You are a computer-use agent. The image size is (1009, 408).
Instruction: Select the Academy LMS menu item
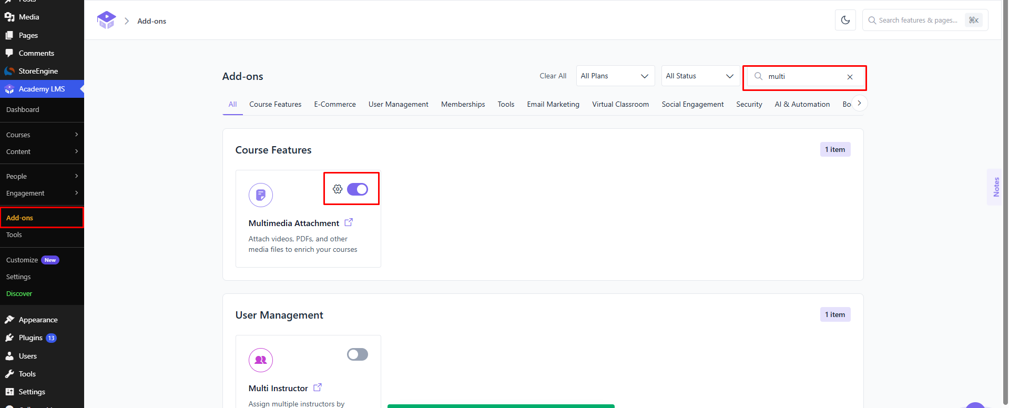tap(42, 89)
